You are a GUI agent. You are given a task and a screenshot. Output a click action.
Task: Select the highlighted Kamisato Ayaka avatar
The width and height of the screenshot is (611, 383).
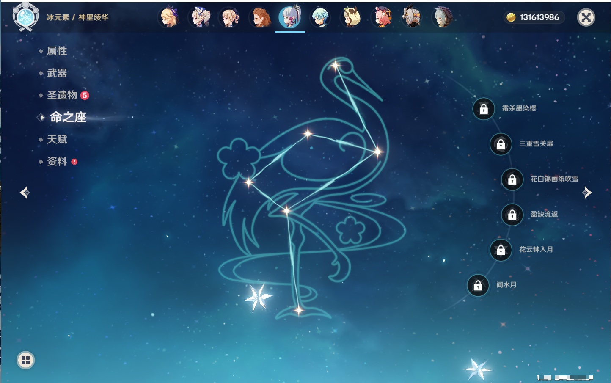[290, 17]
